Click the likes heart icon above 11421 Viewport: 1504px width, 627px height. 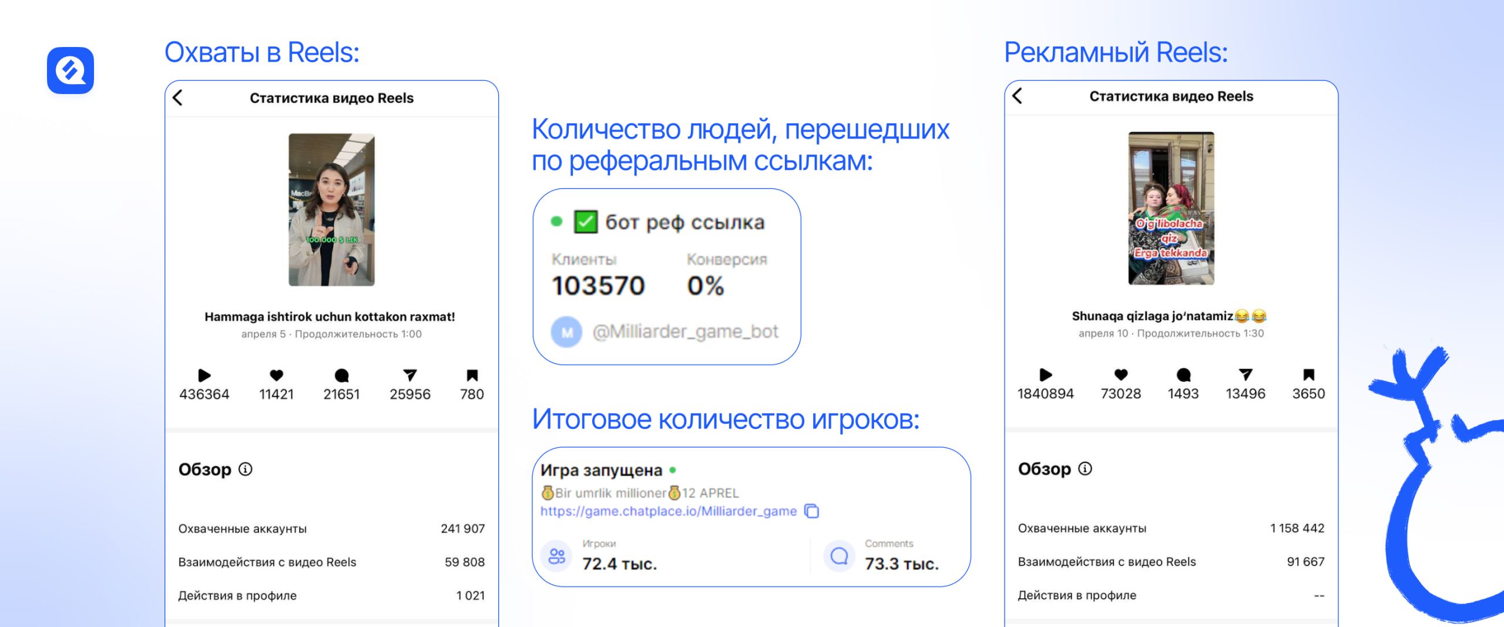pyautogui.click(x=276, y=375)
